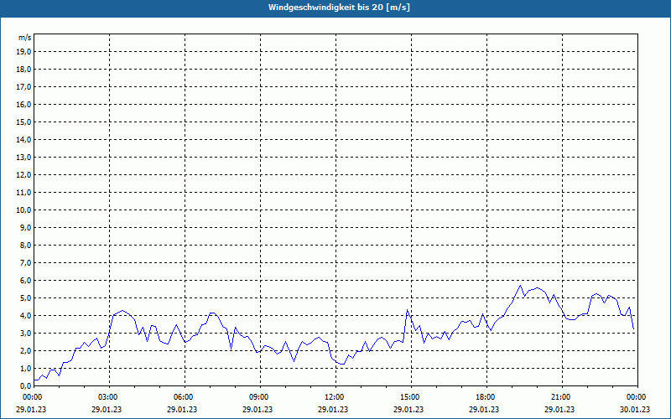671x419 pixels.
Task: Select the 21:00 time axis label
Action: coord(560,397)
